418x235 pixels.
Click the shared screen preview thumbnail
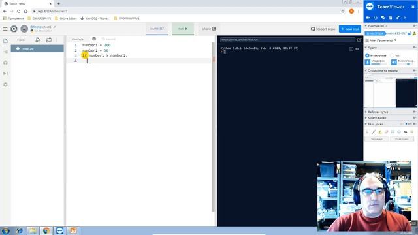point(391,92)
